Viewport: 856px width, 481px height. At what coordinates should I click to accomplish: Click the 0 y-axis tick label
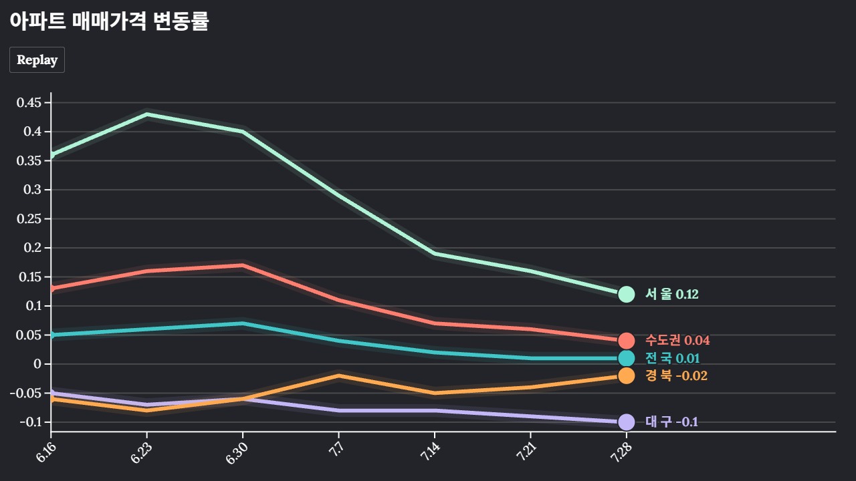37,364
